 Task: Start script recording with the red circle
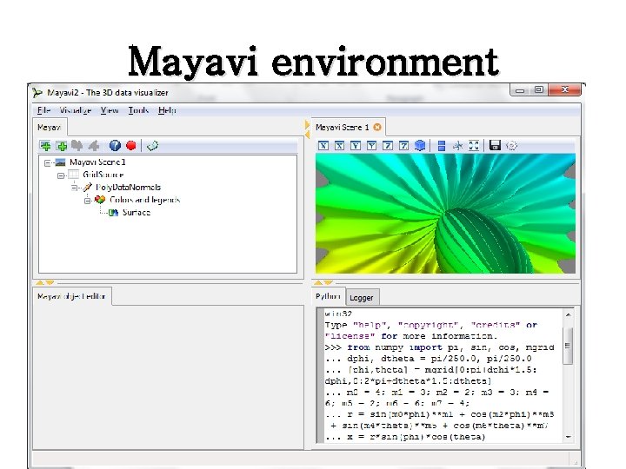(x=131, y=146)
